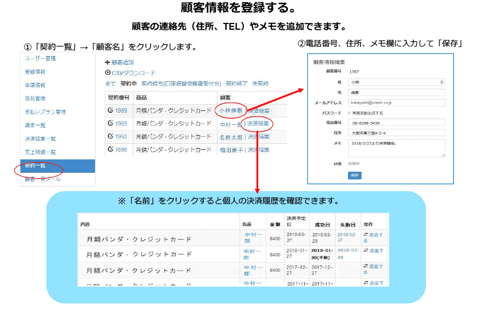Click the 返金する refund icon in first row
The height and width of the screenshot is (309, 482).
point(365,234)
